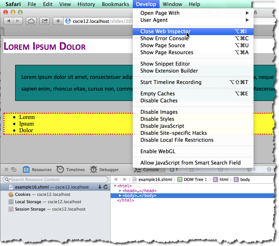
Task: Reload the example16.shtml resource
Action: [x=105, y=187]
